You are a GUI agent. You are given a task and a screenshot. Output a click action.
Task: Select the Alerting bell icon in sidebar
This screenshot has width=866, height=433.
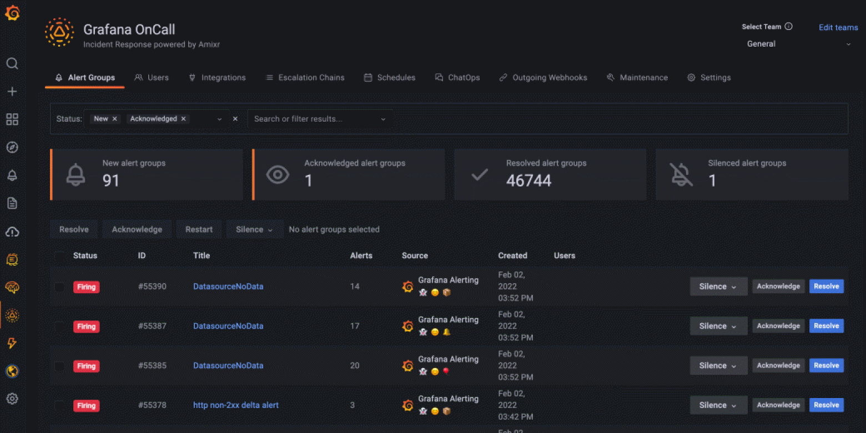(12, 175)
